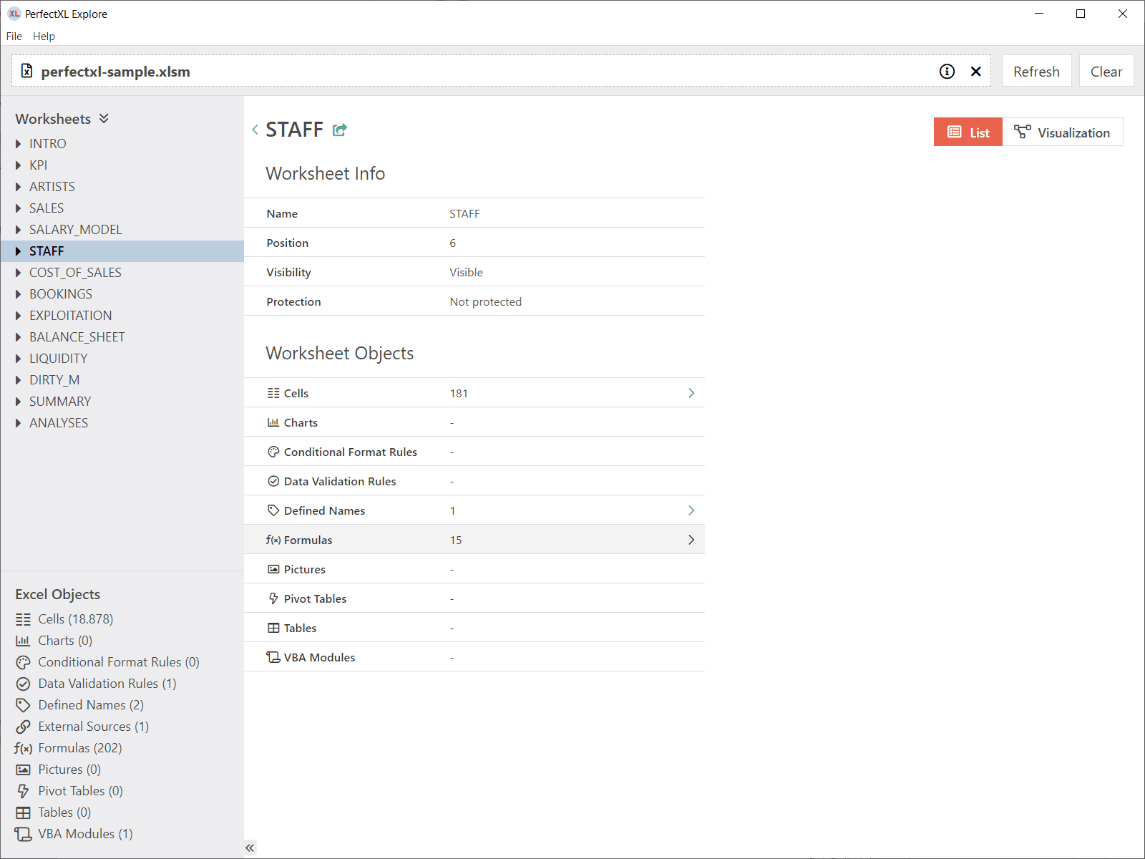Viewport: 1145px width, 859px height.
Task: Click the file info icon
Action: pyautogui.click(x=947, y=72)
